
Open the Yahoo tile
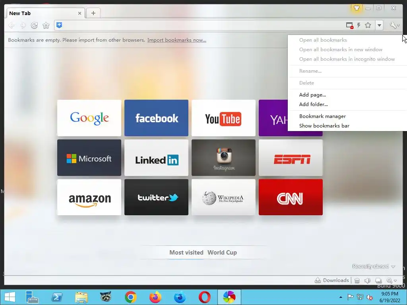[273, 118]
